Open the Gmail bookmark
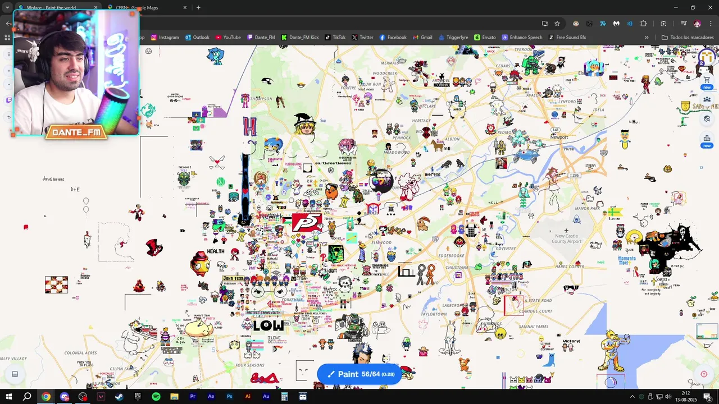This screenshot has width=719, height=404. (422, 38)
